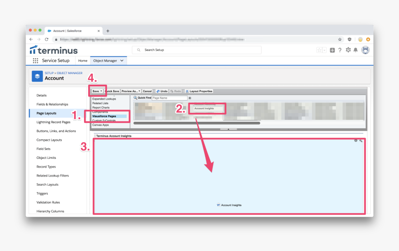Undo the last layout change
Image resolution: width=399 pixels, height=251 pixels.
click(x=162, y=91)
